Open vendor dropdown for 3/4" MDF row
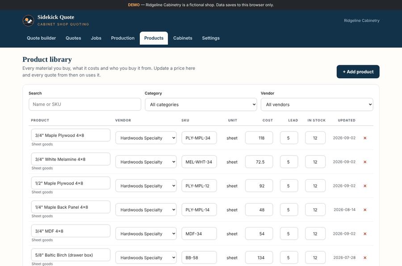This screenshot has height=266, width=402. coord(146,234)
